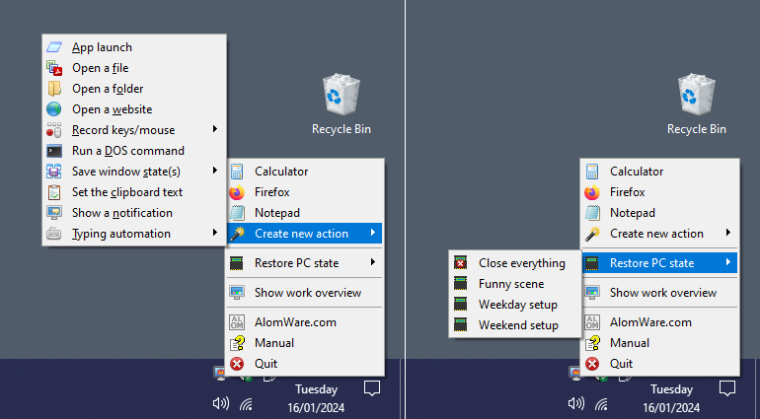Expand the Typing automation submenu arrow
The height and width of the screenshot is (419, 760).
[214, 234]
